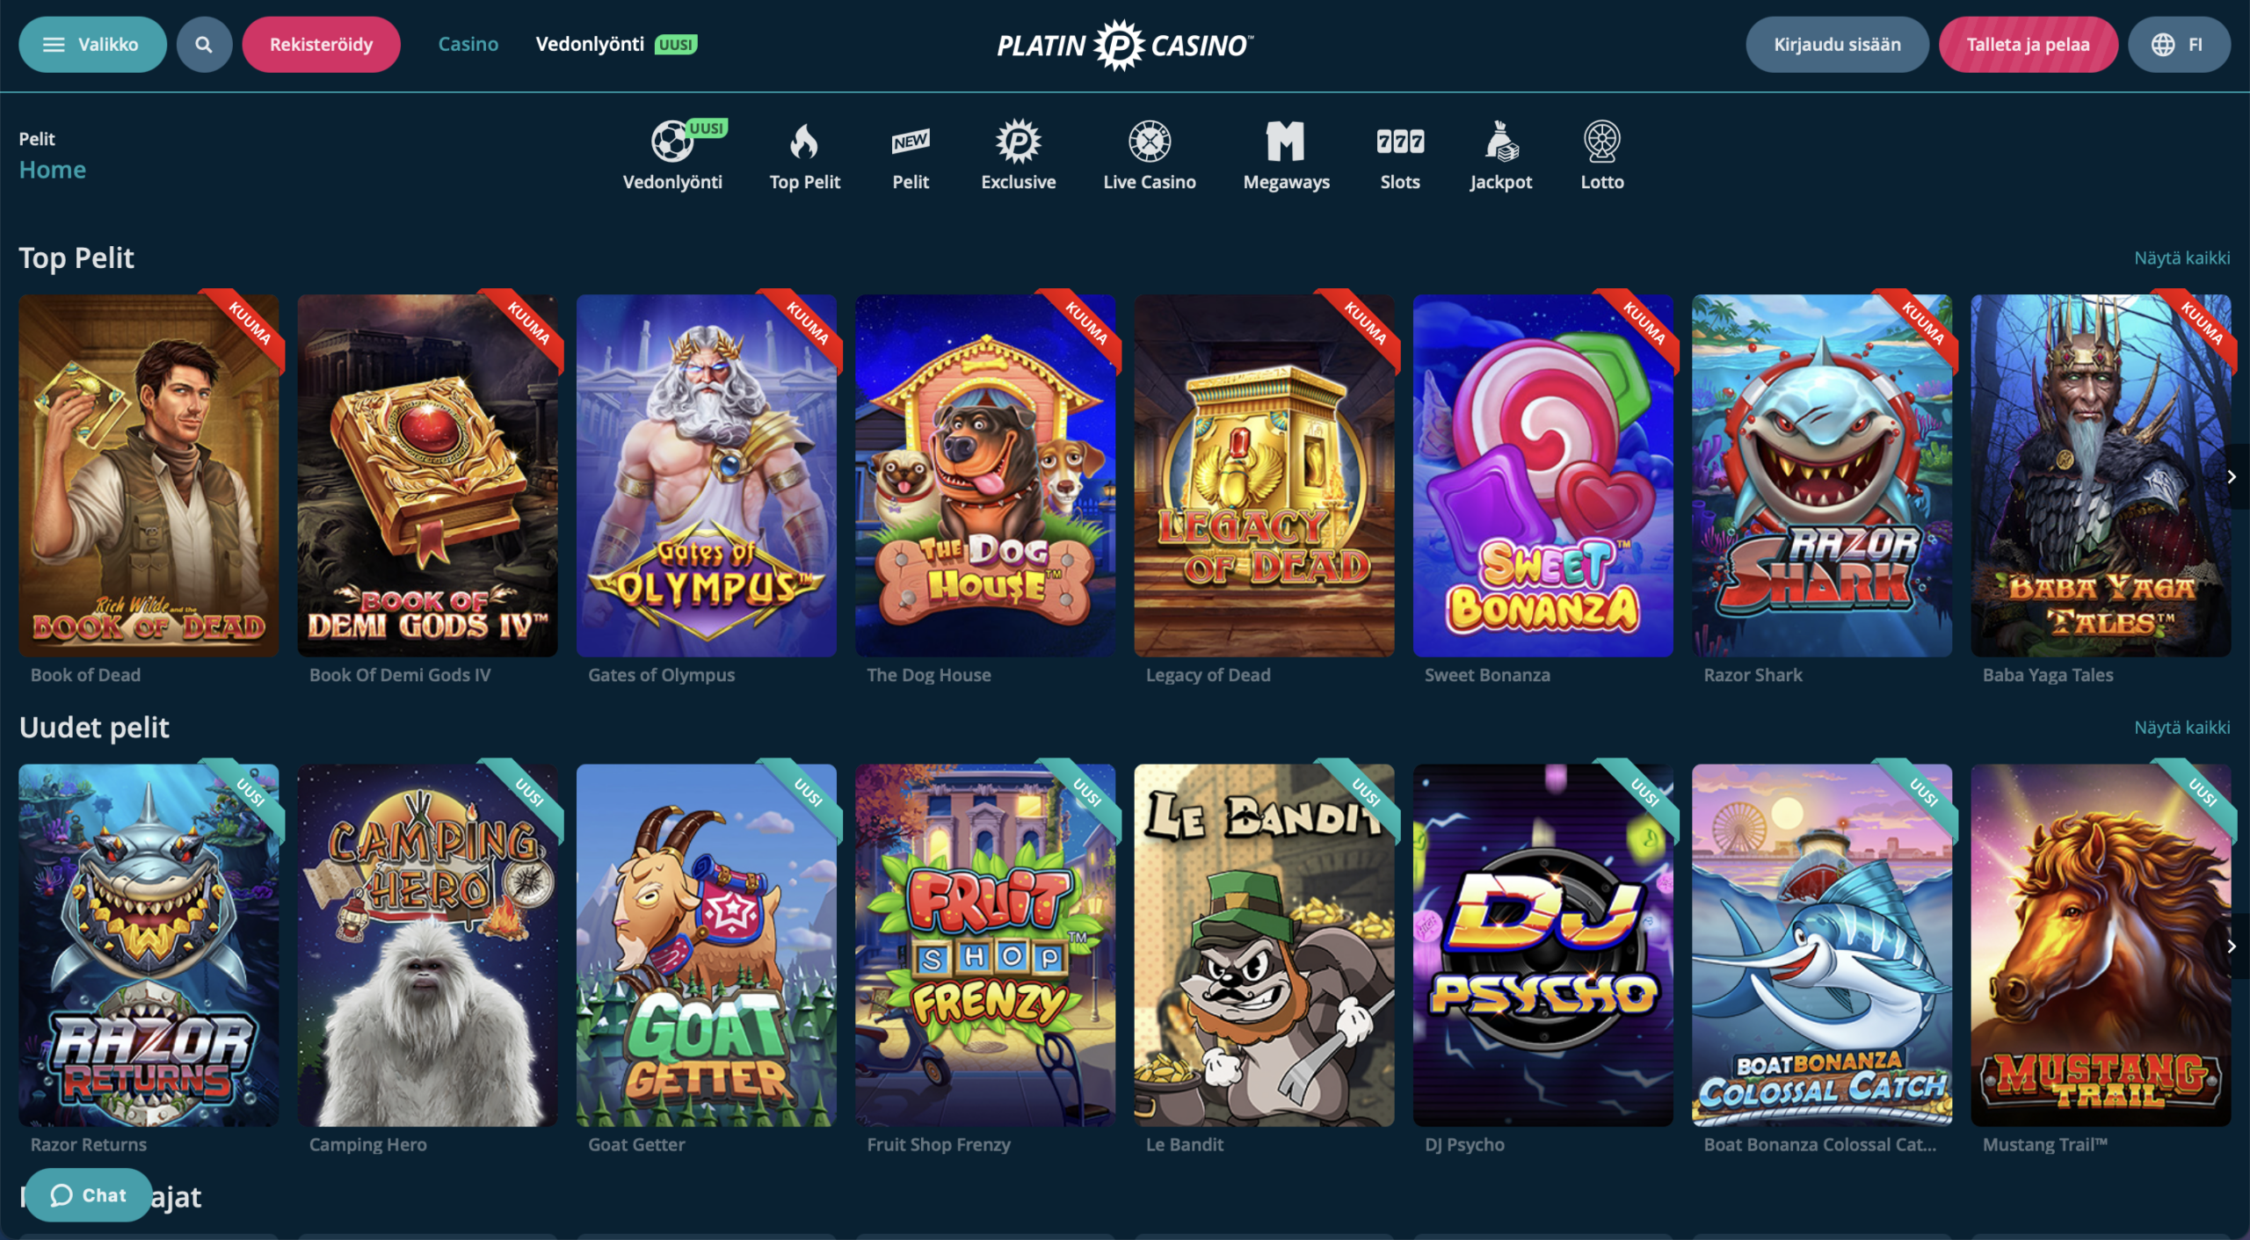Open the Chat support widget
The width and height of the screenshot is (2250, 1240).
(x=89, y=1194)
